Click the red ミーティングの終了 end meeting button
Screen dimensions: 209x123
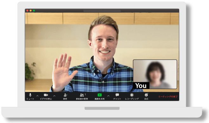[168, 97]
